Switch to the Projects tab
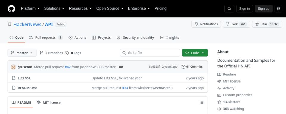This screenshot has width=286, height=114. tap(101, 38)
